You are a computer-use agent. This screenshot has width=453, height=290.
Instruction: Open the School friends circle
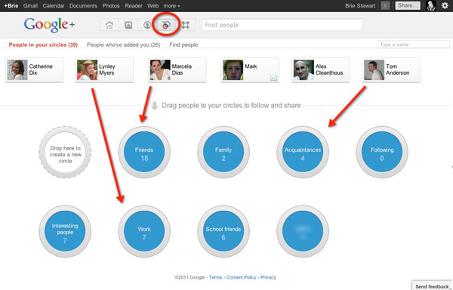tap(223, 231)
